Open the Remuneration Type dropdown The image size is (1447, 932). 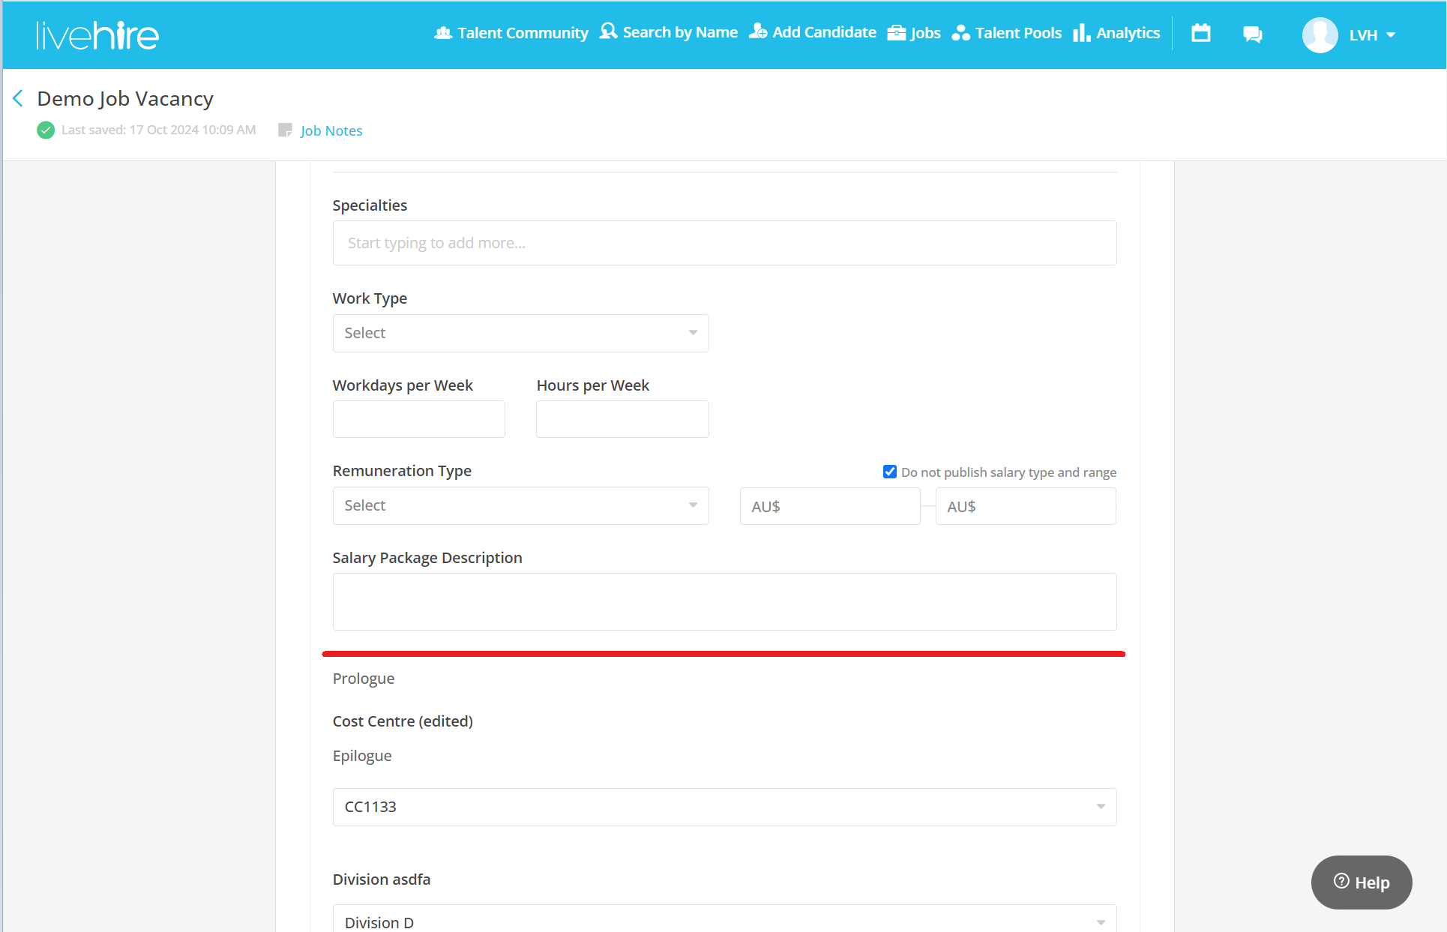[x=520, y=505]
